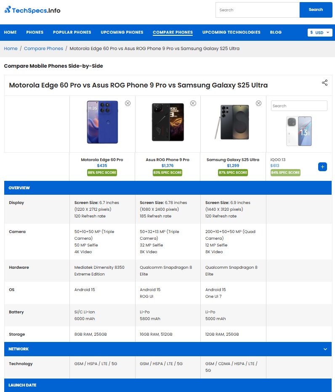Image resolution: width=335 pixels, height=392 pixels.
Task: Click the $613 iQOO price
Action: pos(275,165)
